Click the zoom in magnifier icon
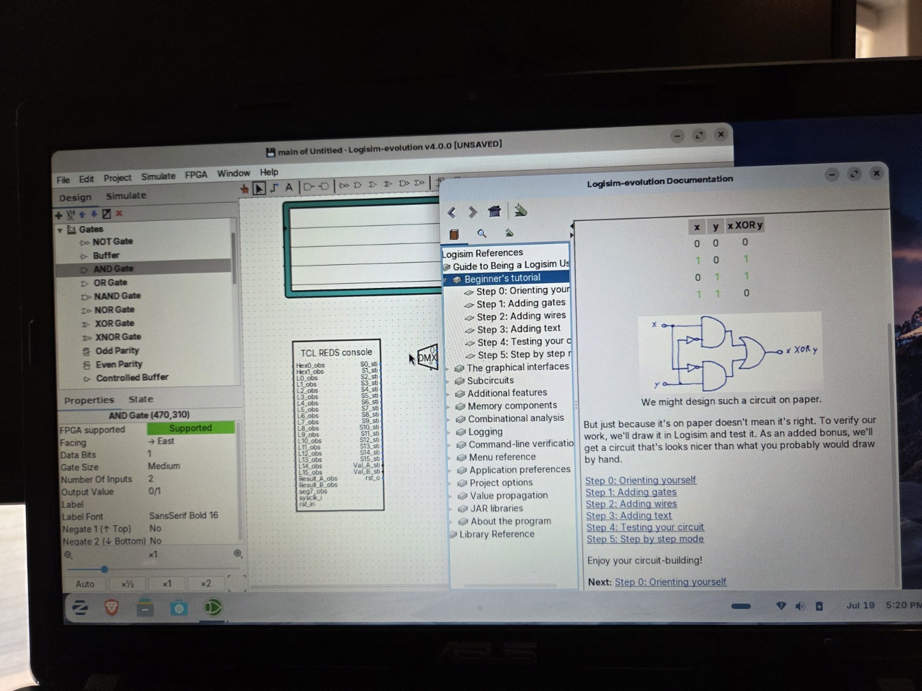This screenshot has width=922, height=691. tap(238, 553)
